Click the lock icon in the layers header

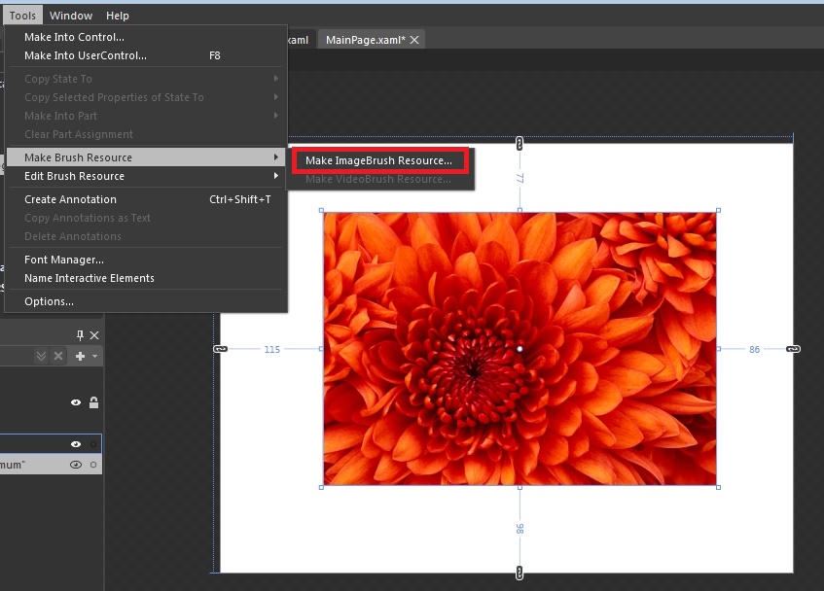tap(93, 402)
